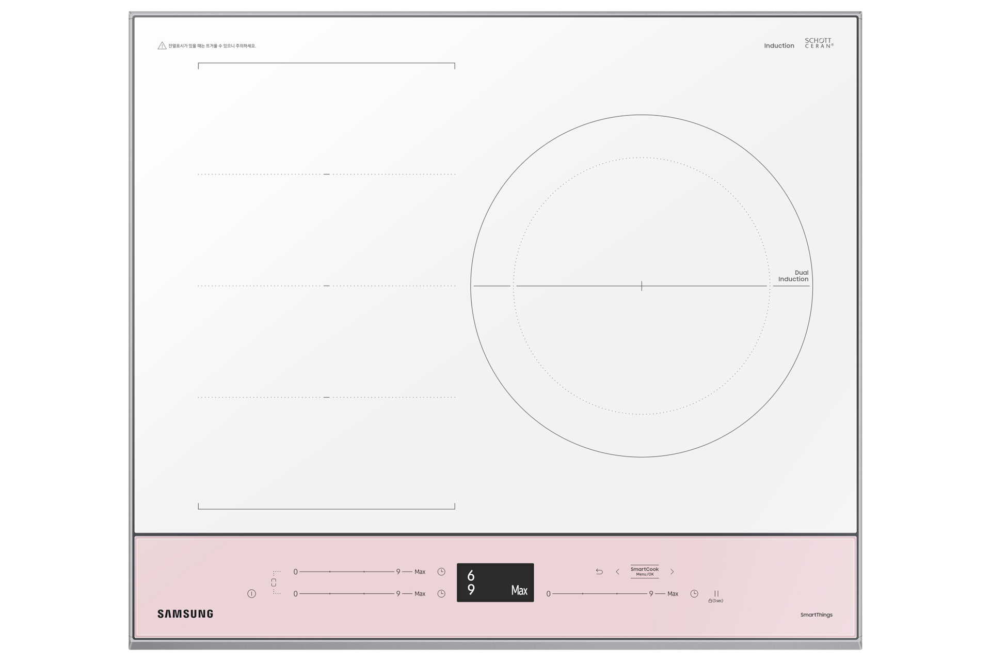
Task: Tap the Induction label at top right
Action: point(779,46)
